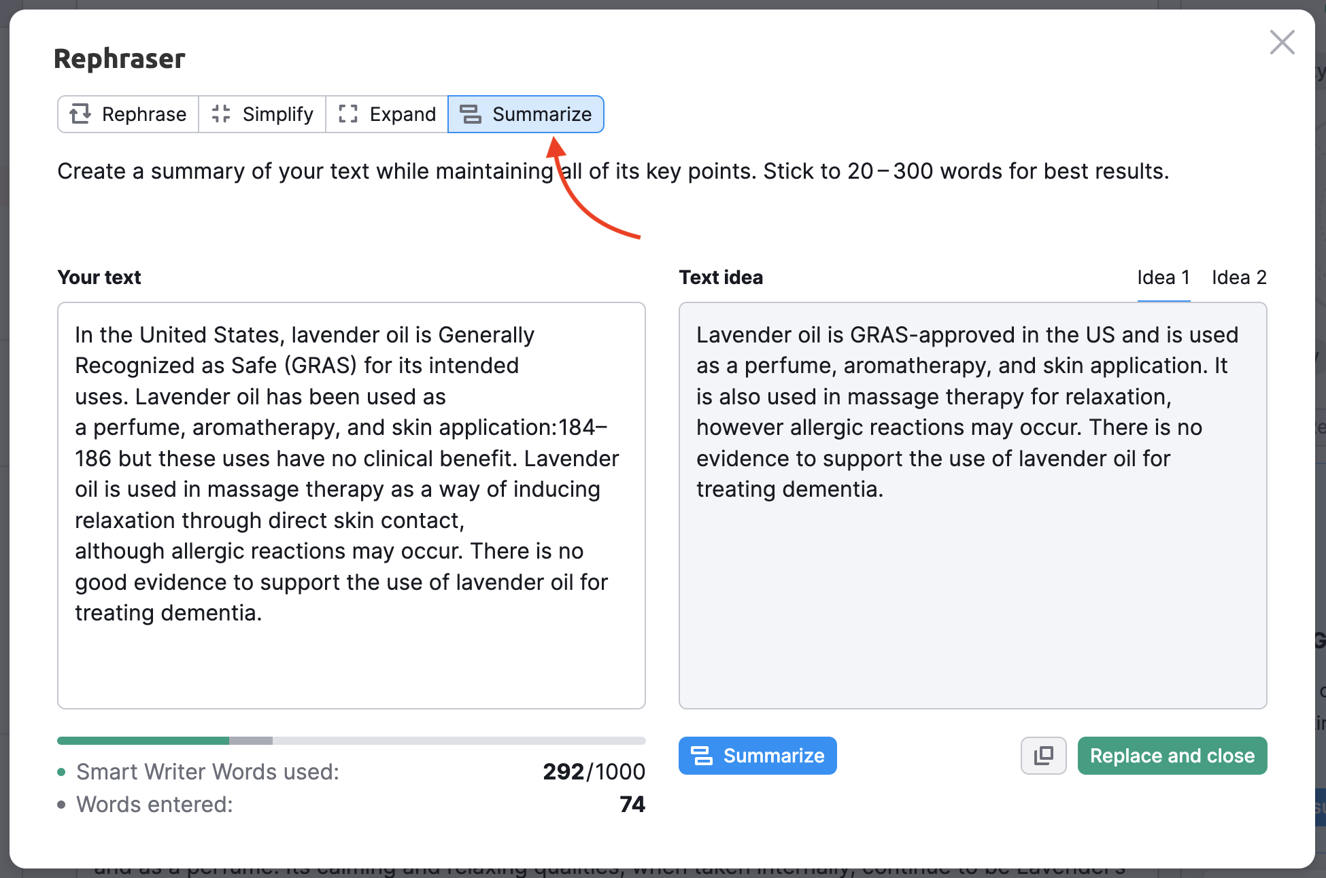
Task: Click Replace and close
Action: tap(1172, 756)
